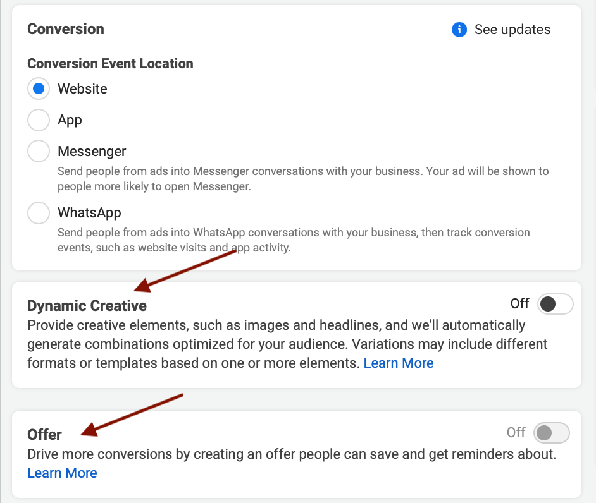Viewport: 596px width, 503px height.
Task: Open Learn More link under Offer
Action: click(62, 473)
